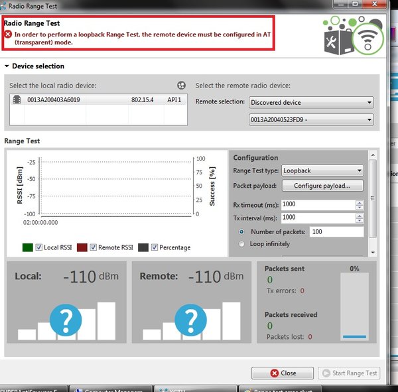This screenshot has height=392, width=398.
Task: Click the discover remote devices icon
Action: 181,86
